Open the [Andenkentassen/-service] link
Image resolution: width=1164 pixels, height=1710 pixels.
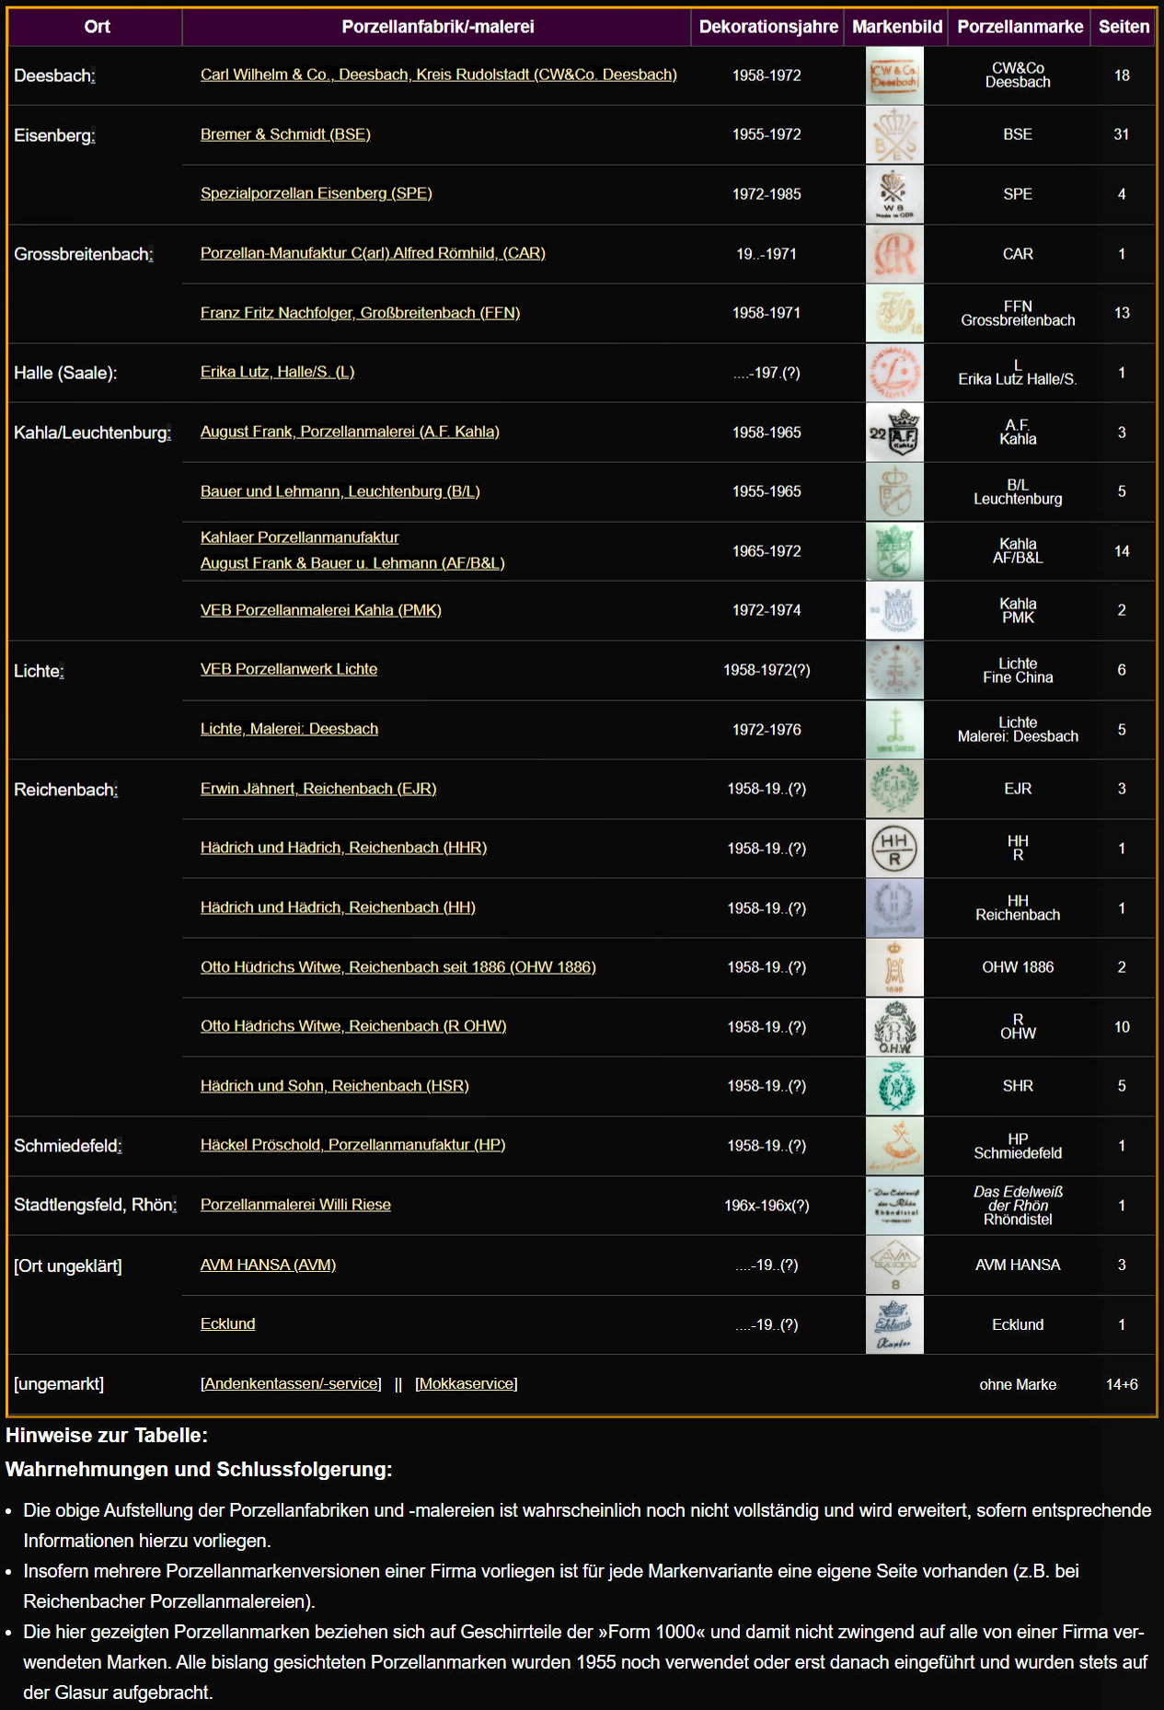[291, 1383]
